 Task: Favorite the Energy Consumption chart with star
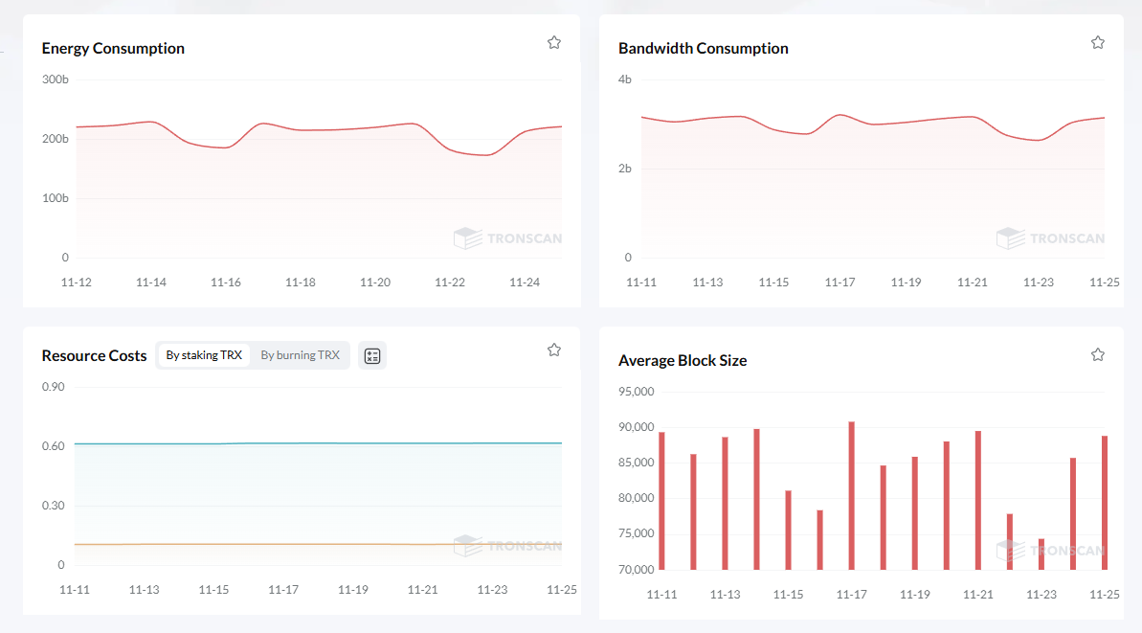tap(554, 42)
